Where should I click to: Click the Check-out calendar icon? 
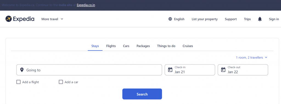(223, 70)
